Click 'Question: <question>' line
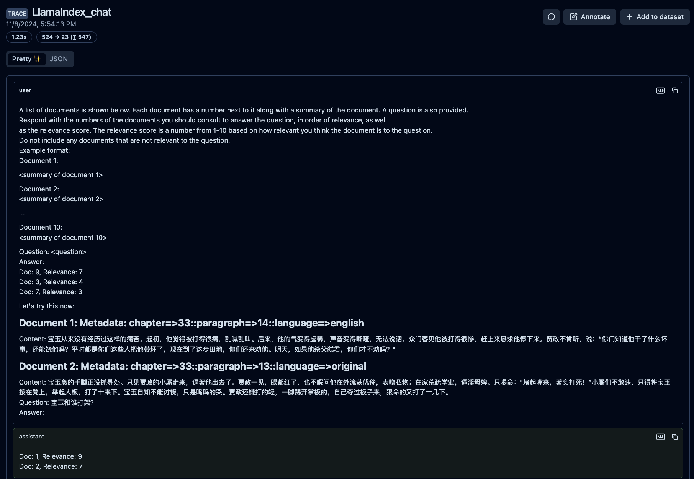The height and width of the screenshot is (479, 694). (x=53, y=252)
